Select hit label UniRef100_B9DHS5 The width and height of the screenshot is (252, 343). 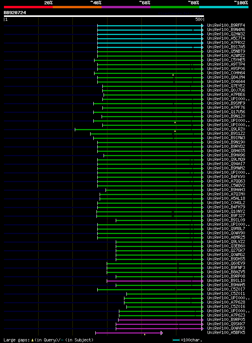coord(226,259)
